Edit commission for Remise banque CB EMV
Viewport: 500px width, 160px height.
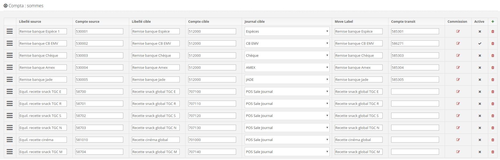[458, 43]
